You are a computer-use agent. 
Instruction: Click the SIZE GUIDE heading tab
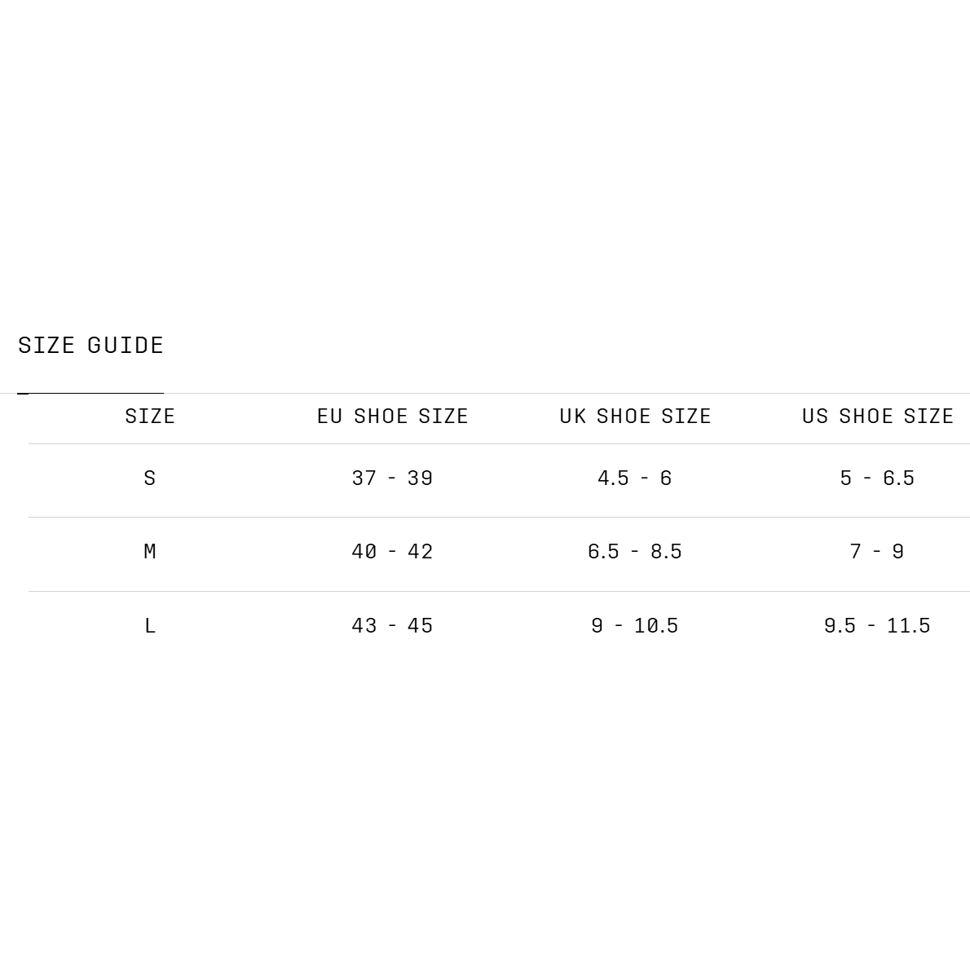90,345
